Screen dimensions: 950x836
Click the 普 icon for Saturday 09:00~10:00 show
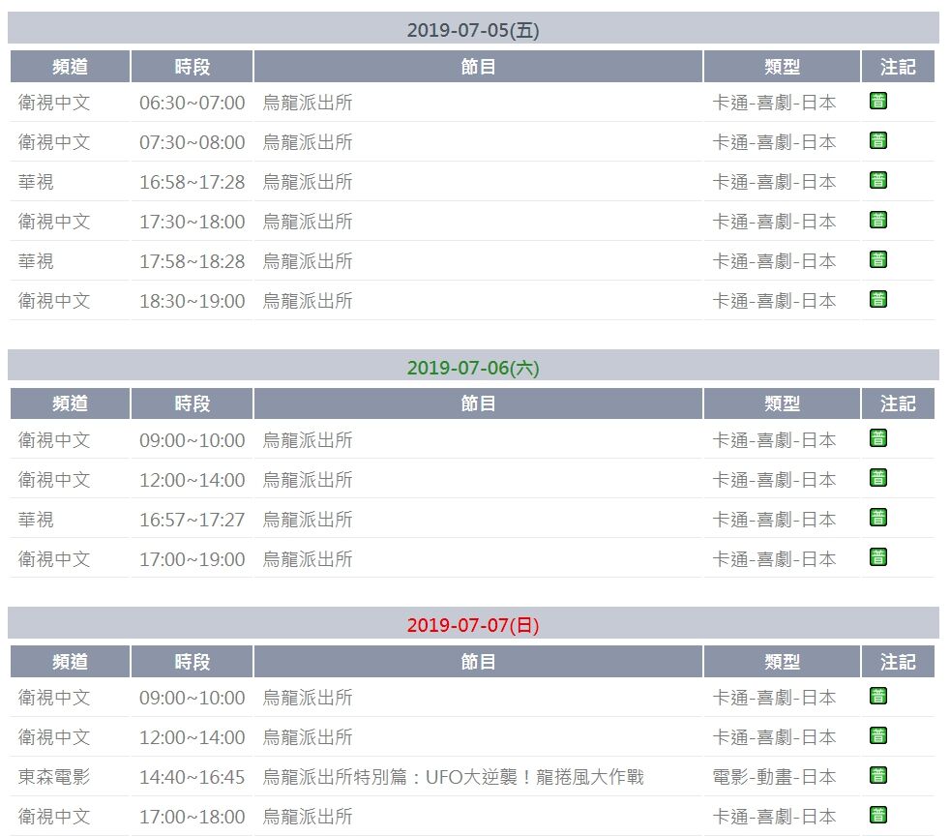point(877,437)
